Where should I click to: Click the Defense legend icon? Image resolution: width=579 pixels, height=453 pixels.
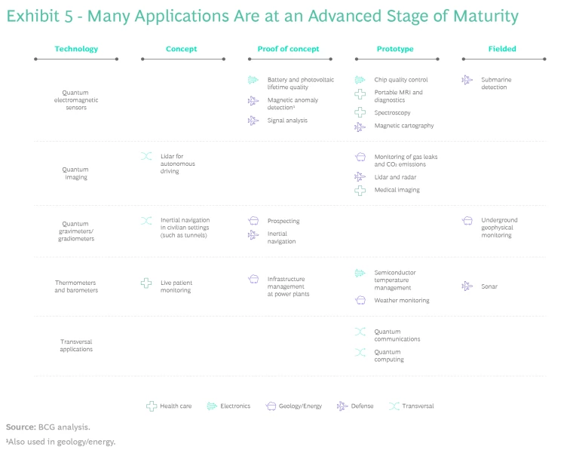click(x=342, y=406)
